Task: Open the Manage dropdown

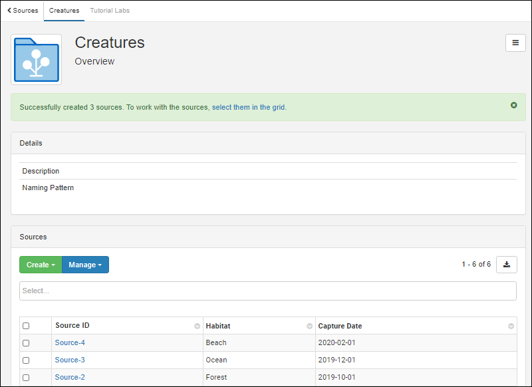Action: coord(84,264)
